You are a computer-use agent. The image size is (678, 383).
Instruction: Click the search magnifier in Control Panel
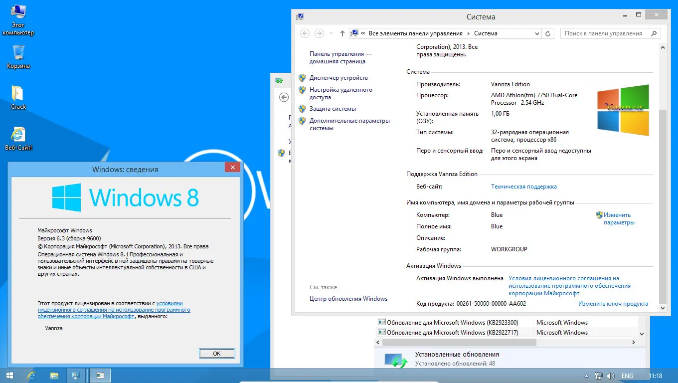tap(654, 33)
